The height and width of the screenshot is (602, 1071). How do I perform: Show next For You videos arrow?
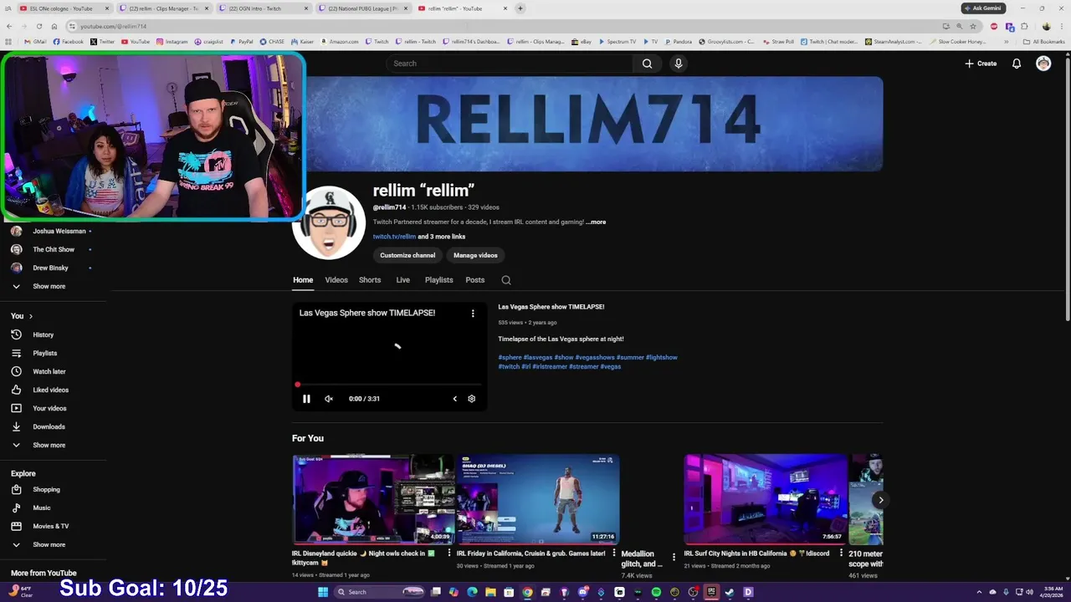pos(880,500)
